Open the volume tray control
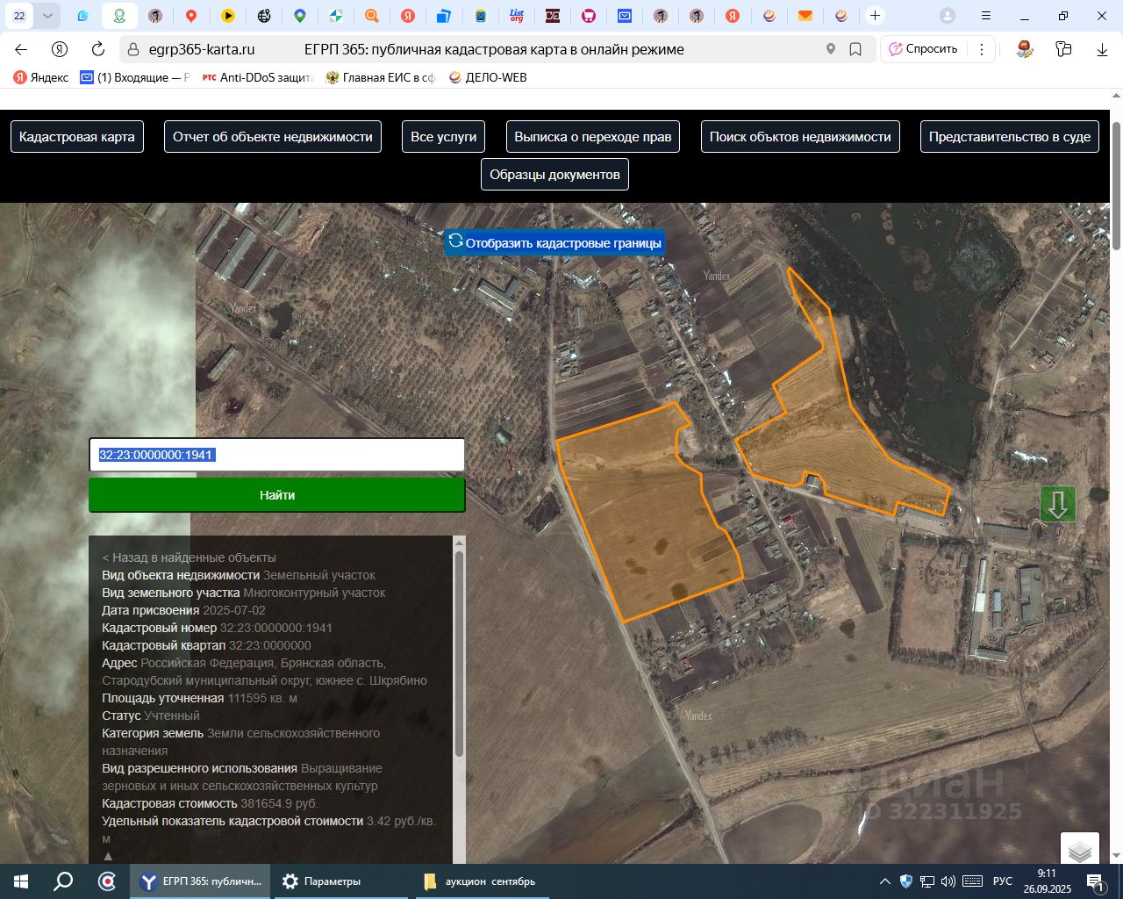The width and height of the screenshot is (1123, 899). click(x=948, y=881)
